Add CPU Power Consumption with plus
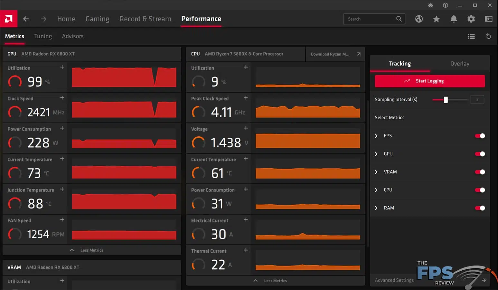 point(246,189)
